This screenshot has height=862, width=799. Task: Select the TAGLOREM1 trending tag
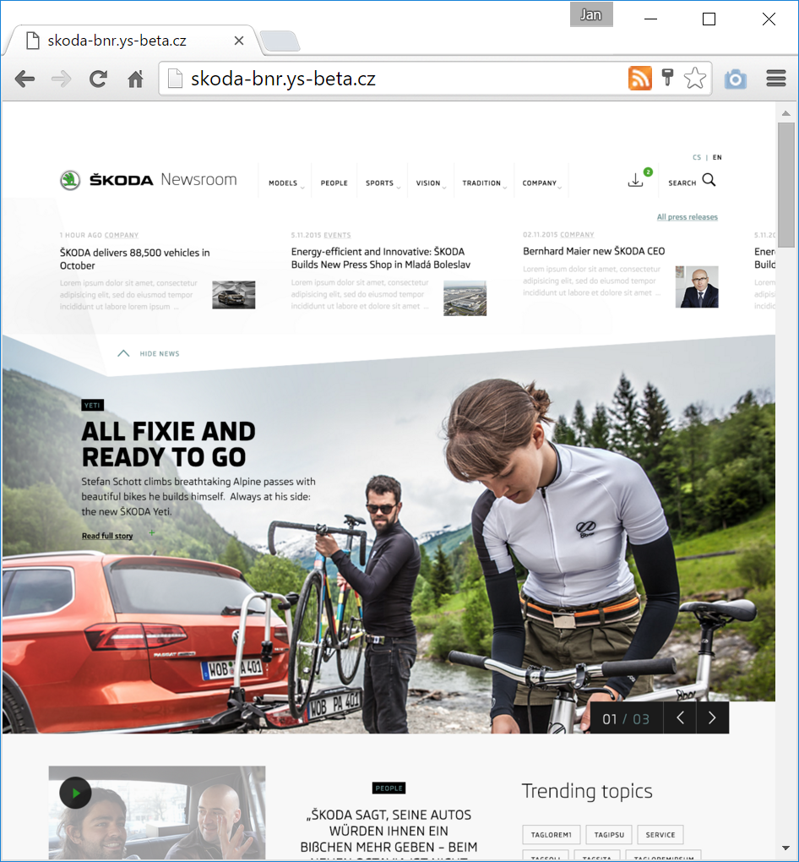pos(552,834)
